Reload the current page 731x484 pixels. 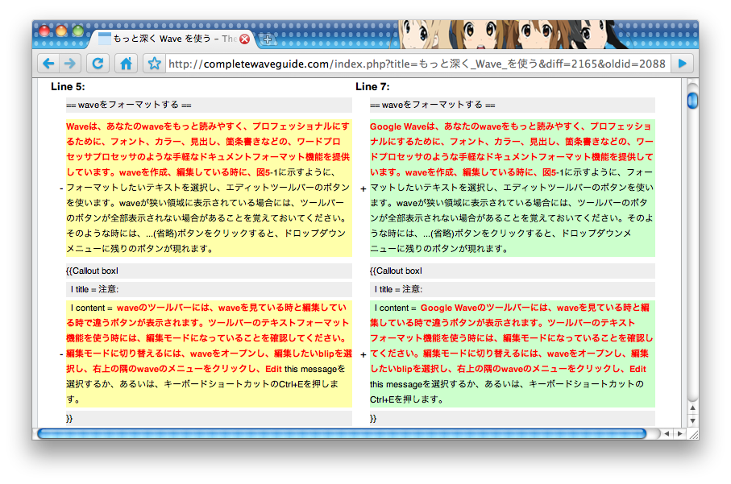98,64
